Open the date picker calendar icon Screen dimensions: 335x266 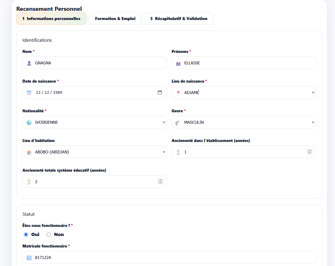[x=160, y=92]
